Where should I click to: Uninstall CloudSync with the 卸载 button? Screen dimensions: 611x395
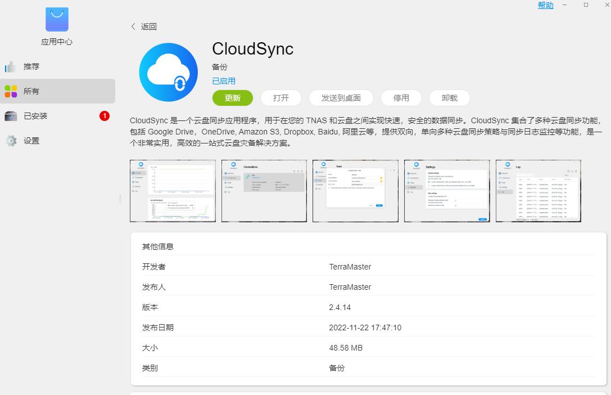(x=449, y=97)
